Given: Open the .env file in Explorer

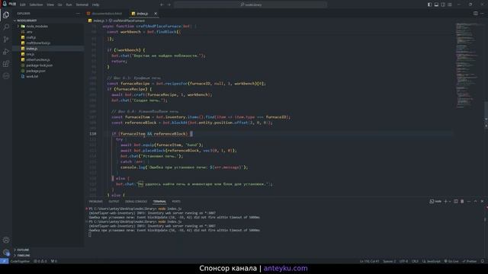Looking at the screenshot, I should coord(29,32).
